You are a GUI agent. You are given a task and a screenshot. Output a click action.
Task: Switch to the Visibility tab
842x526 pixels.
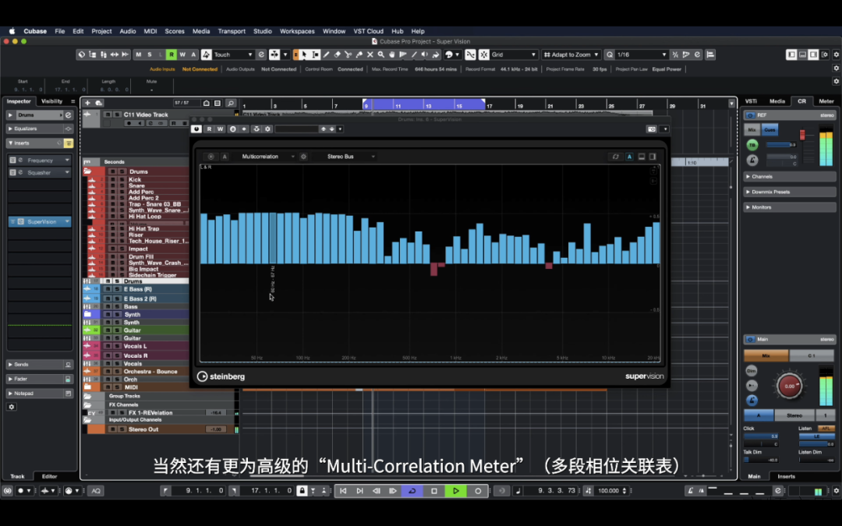click(x=52, y=101)
